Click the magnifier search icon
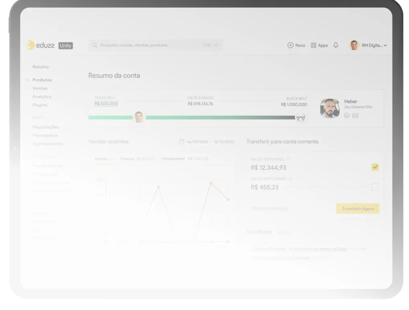 pos(94,45)
